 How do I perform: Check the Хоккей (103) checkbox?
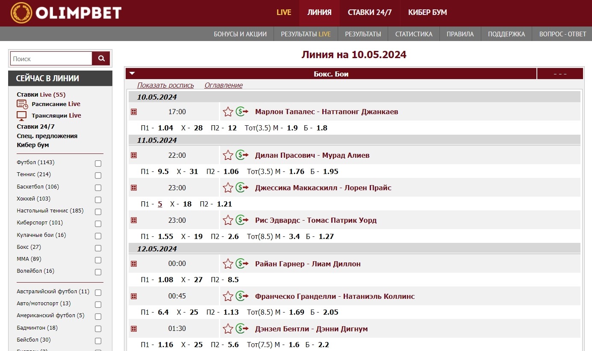[98, 200]
